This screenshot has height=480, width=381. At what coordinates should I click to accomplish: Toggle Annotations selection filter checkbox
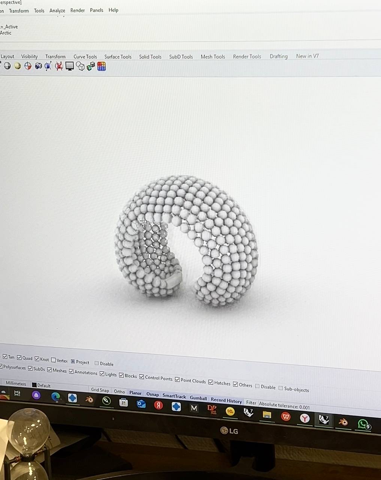71,371
